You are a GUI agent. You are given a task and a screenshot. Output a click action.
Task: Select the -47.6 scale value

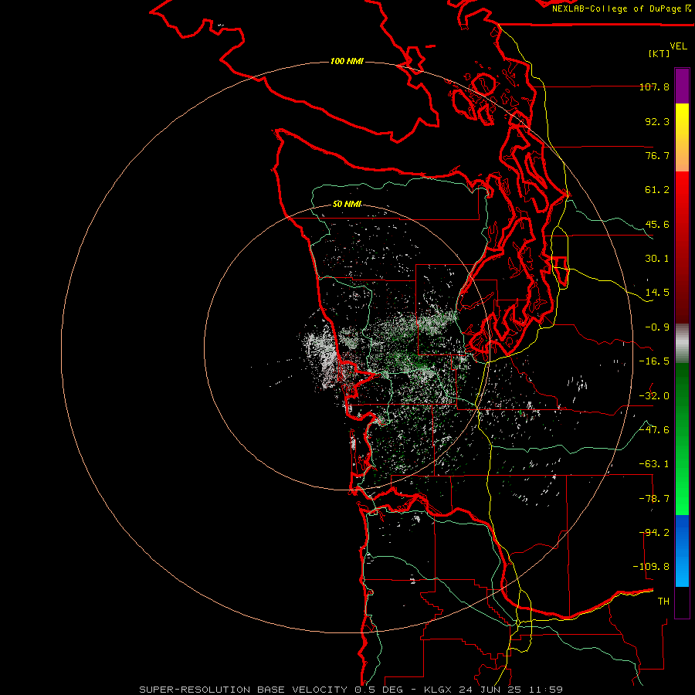654,430
